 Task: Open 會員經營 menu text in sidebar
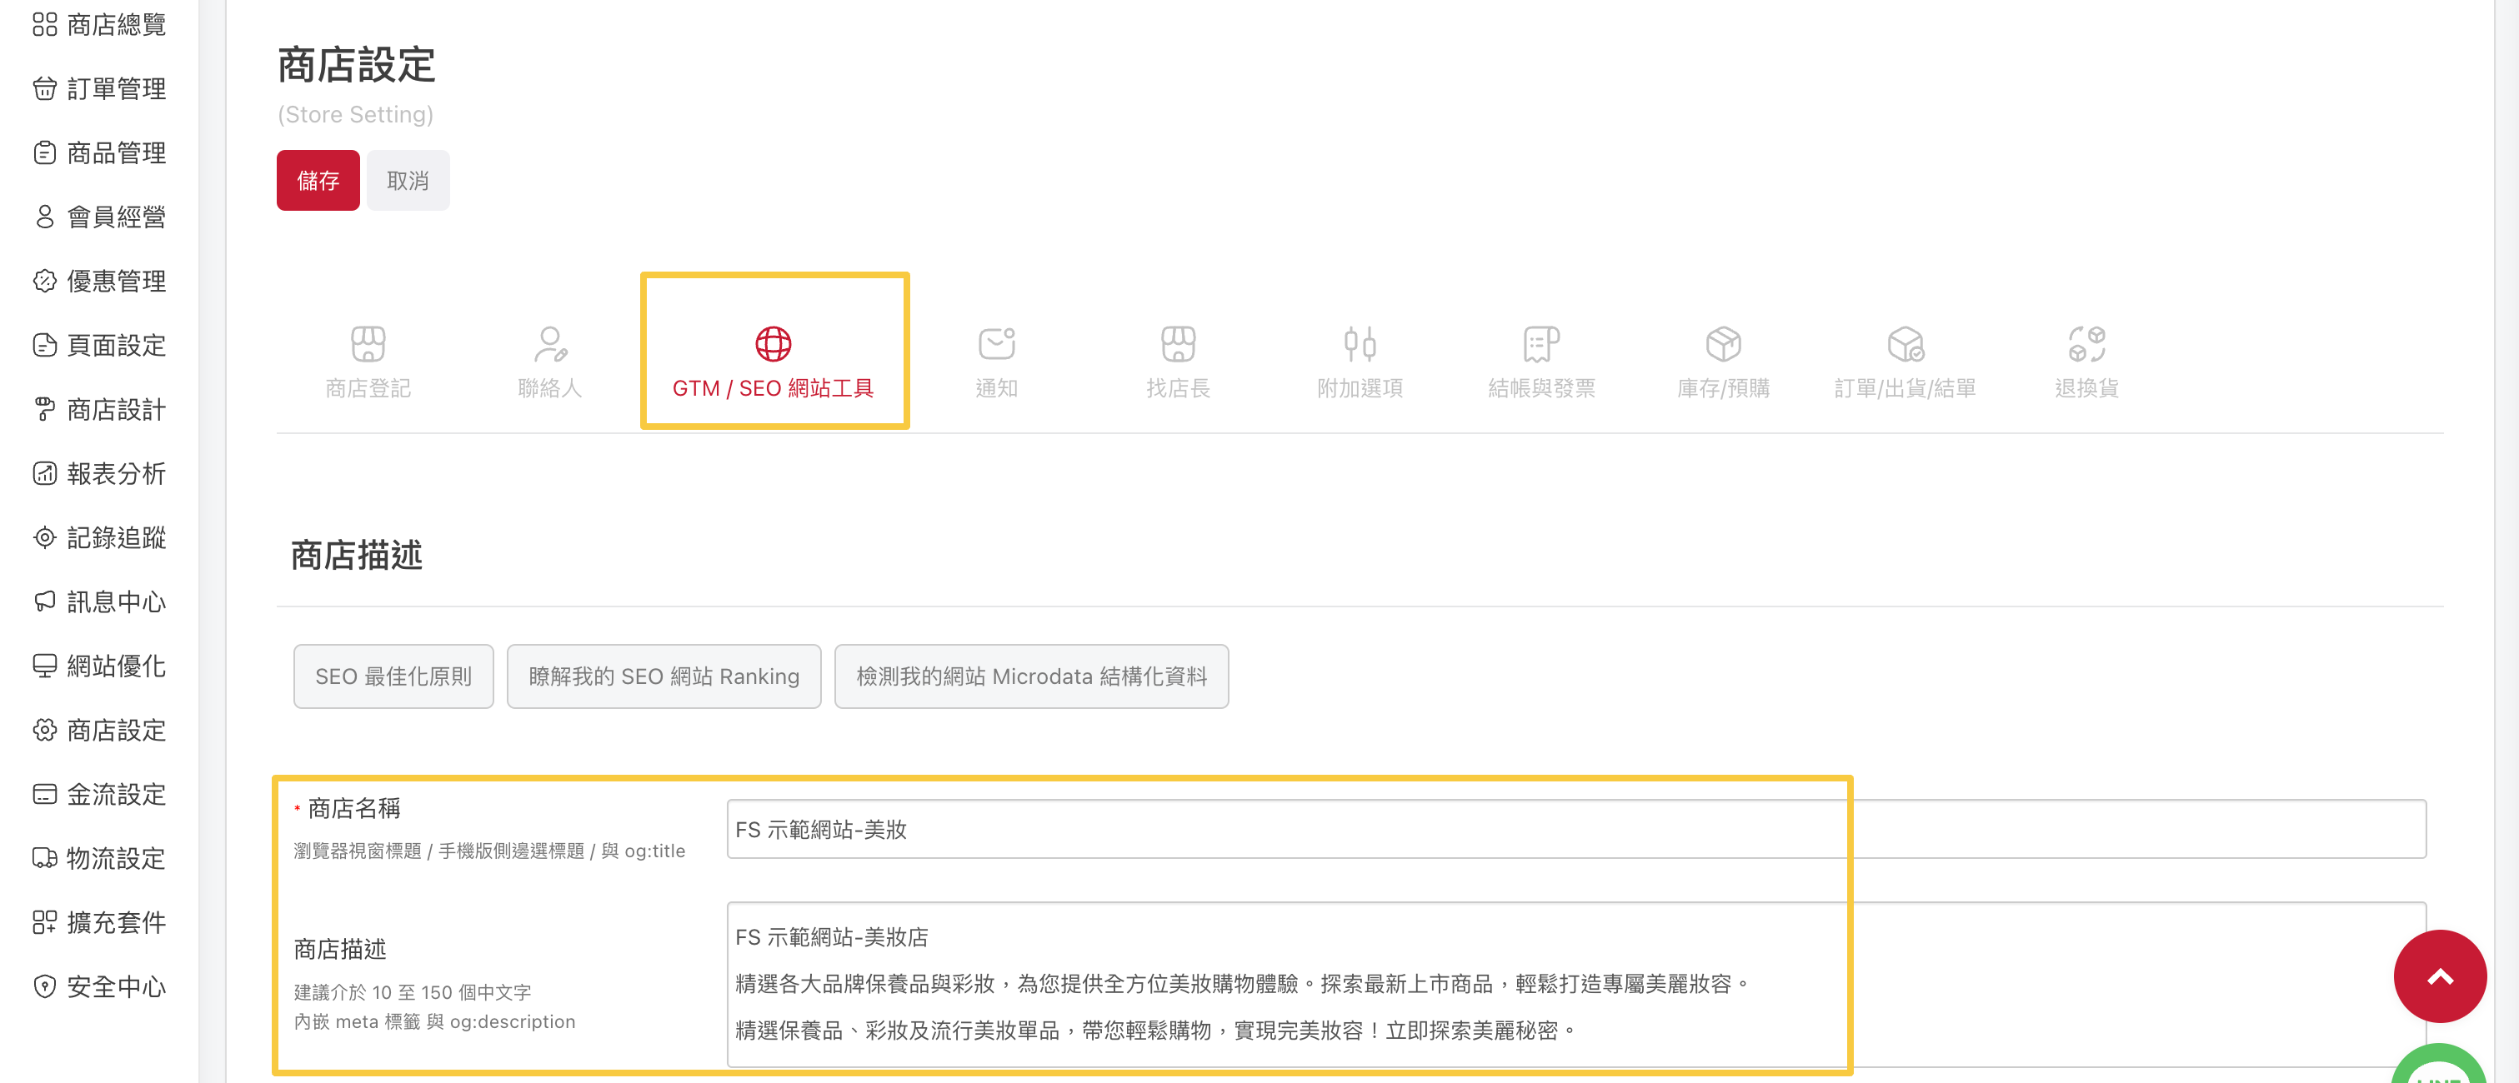click(x=117, y=217)
